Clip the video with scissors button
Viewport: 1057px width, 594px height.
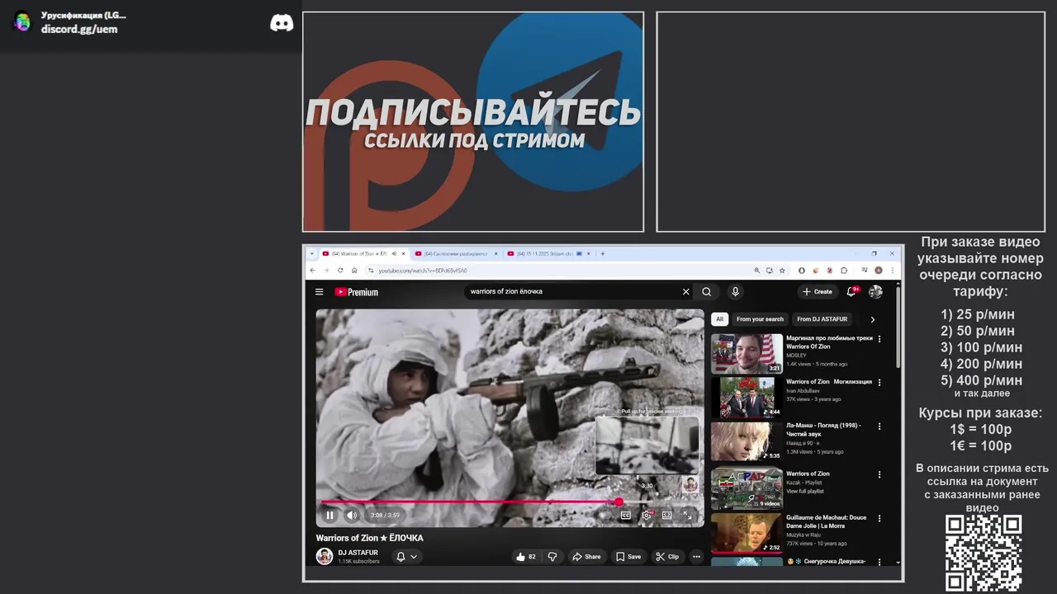667,557
